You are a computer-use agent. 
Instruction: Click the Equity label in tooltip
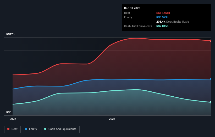(x=128, y=17)
